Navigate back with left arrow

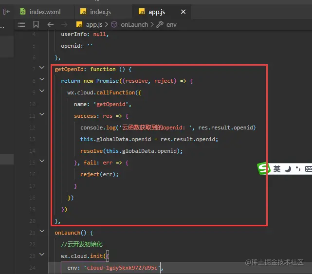[x=51, y=25]
